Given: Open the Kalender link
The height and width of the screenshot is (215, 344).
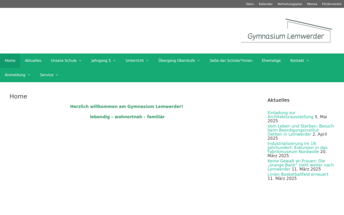Looking at the screenshot, I should coord(265,4).
